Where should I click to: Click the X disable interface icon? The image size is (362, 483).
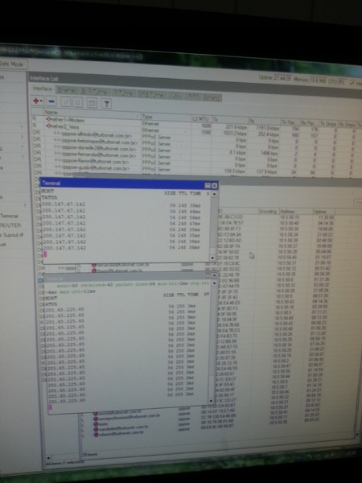77,102
